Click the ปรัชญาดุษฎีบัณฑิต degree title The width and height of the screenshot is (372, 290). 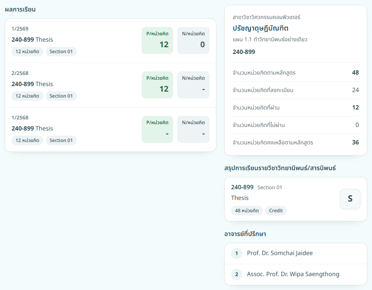(x=260, y=28)
